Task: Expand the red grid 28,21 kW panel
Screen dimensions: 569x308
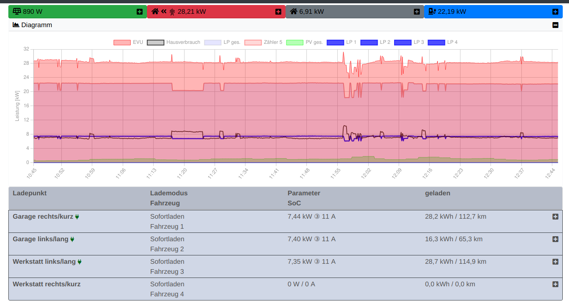Action: (x=278, y=12)
